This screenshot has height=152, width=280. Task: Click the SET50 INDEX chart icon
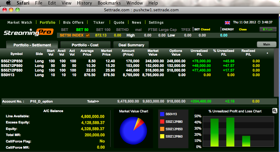pyautogui.click(x=88, y=35)
